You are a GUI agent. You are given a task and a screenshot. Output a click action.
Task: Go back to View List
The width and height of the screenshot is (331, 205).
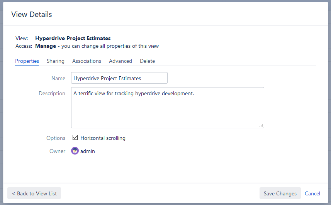(34, 193)
